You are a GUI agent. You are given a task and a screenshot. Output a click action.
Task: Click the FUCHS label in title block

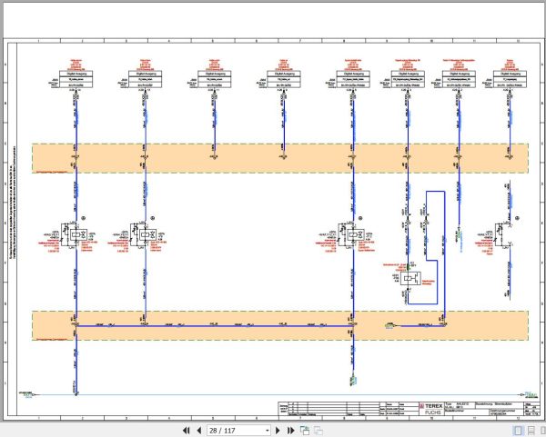[x=433, y=412]
